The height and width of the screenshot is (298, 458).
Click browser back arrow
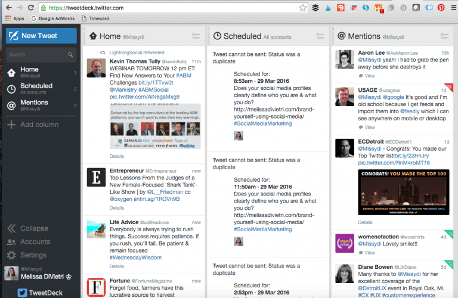click(9, 8)
